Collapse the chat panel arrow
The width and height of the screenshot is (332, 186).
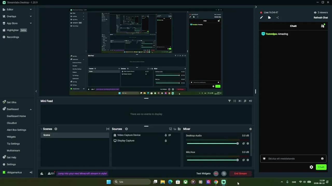(256, 7)
